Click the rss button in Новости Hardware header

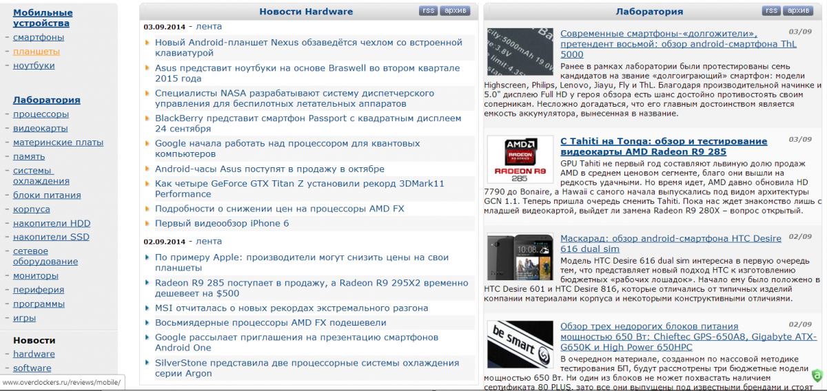point(428,11)
